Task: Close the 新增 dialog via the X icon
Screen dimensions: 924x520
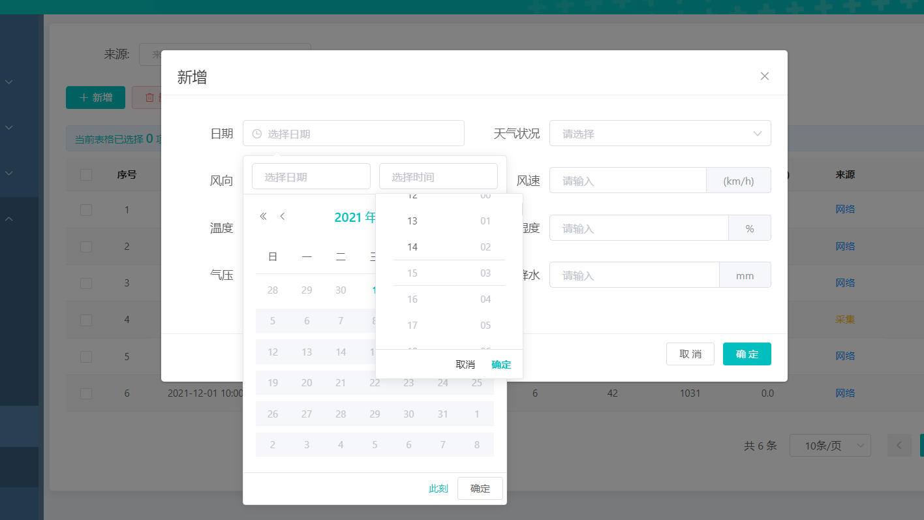Action: tap(764, 76)
